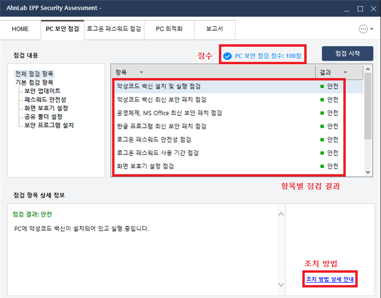This screenshot has width=381, height=298.
Task: Switch to the PC 최적화 tab
Action: click(x=169, y=29)
